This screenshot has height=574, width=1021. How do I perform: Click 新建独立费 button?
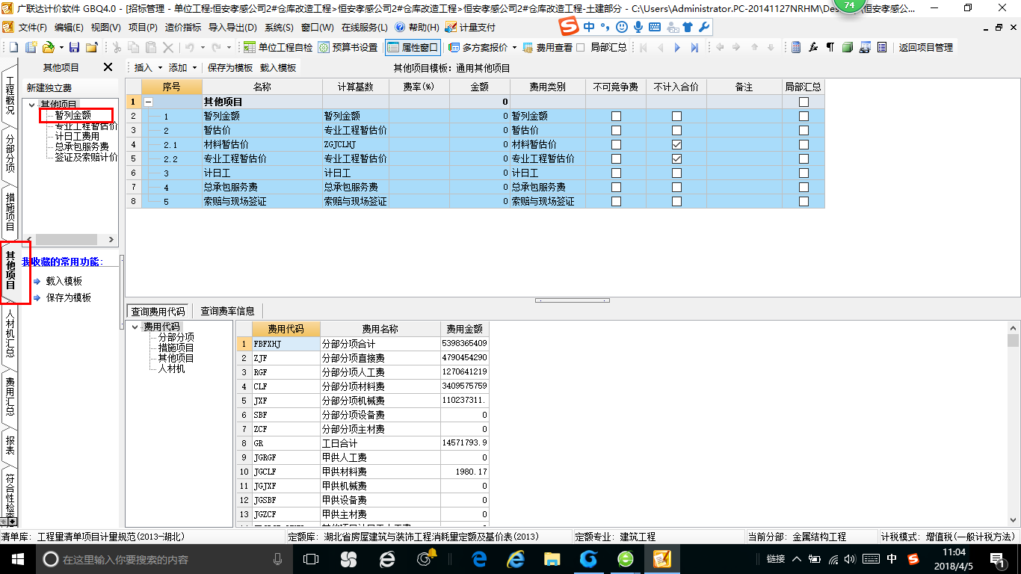[x=49, y=88]
